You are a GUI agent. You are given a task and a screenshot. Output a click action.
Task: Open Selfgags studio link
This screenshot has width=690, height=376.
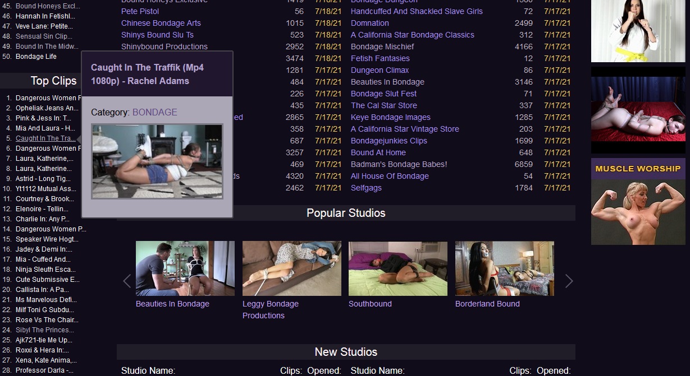[x=366, y=188]
